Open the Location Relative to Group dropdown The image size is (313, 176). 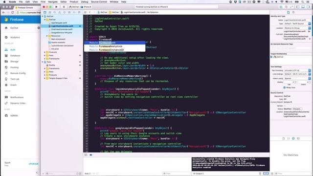click(x=297, y=28)
